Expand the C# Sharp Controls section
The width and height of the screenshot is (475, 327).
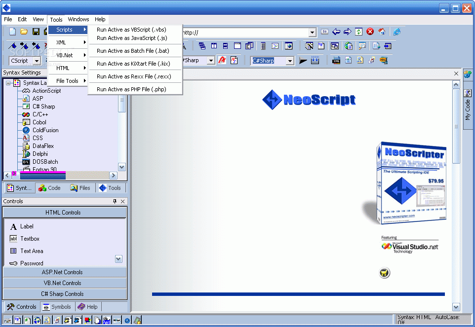65,294
